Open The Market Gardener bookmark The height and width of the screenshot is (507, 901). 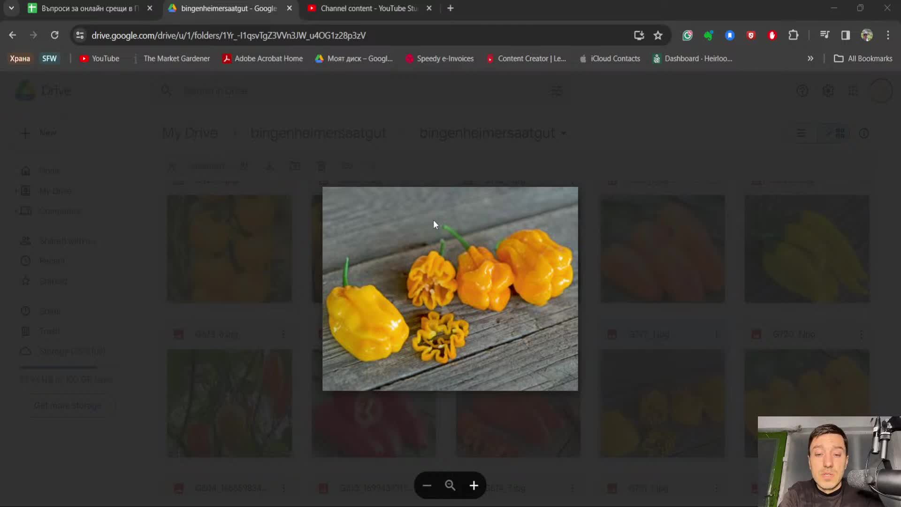172,59
